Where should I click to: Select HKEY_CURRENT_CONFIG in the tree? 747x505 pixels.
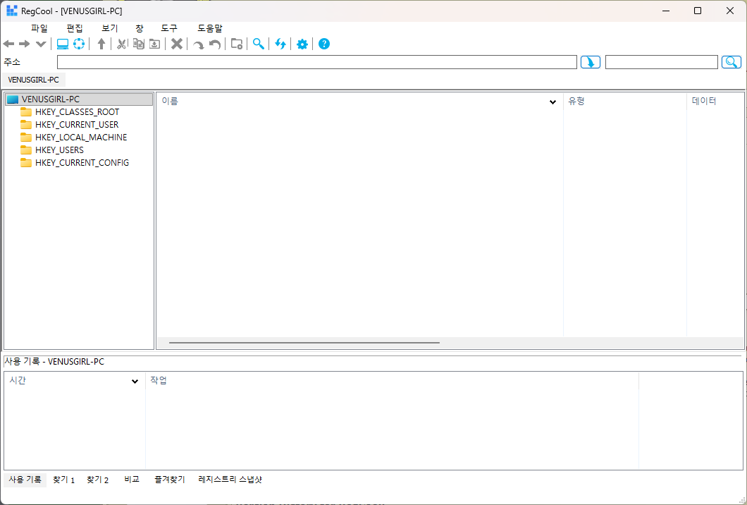82,163
